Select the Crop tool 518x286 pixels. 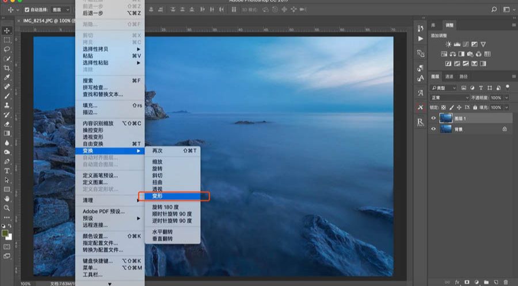click(6, 68)
